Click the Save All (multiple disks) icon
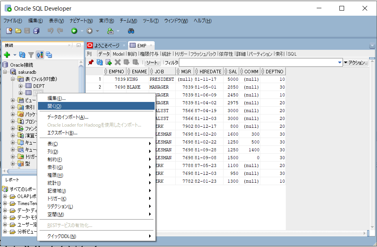The width and height of the screenshot is (377, 247). click(36, 31)
